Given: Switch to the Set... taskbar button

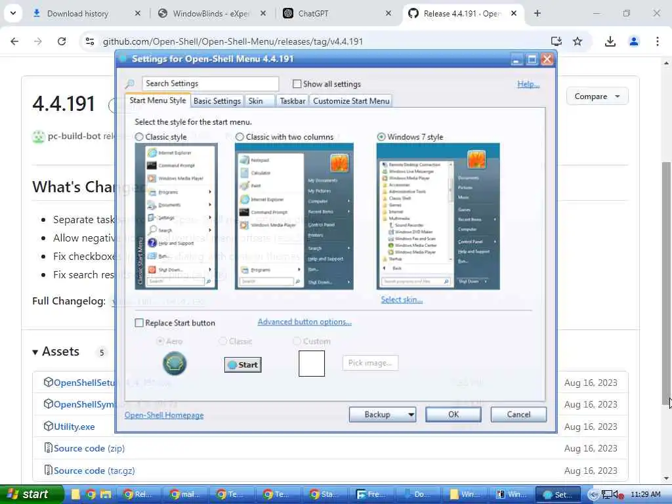Looking at the screenshot, I should 558,495.
